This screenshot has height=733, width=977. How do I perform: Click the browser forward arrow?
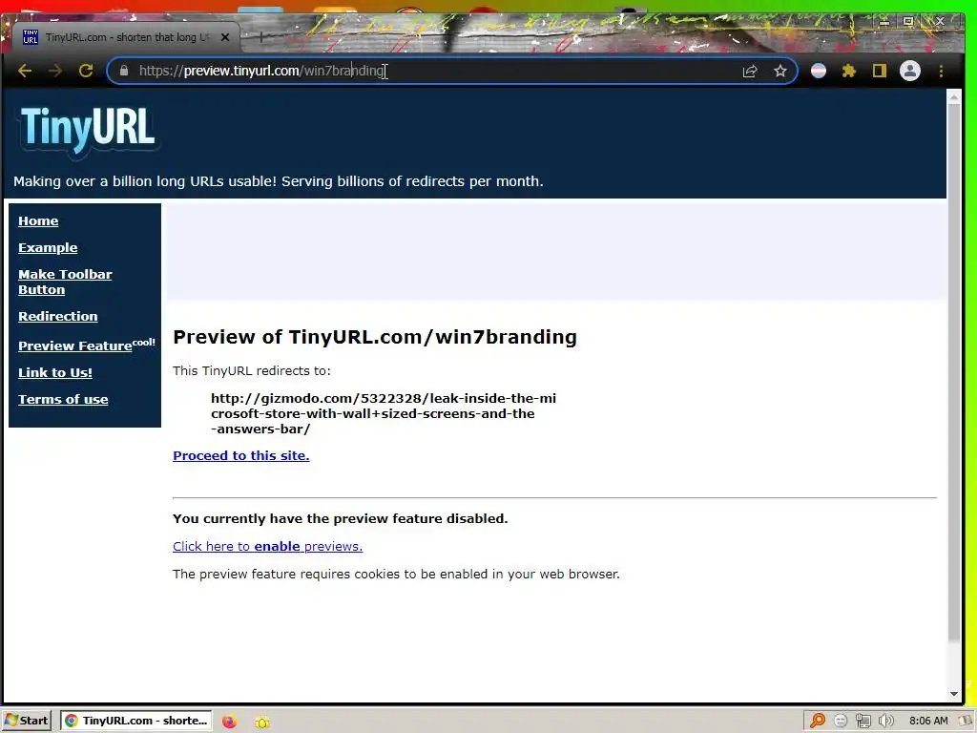[54, 71]
